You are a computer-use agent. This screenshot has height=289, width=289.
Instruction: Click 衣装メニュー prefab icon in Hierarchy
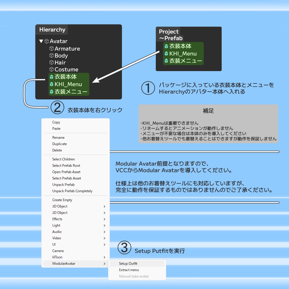click(x=52, y=91)
